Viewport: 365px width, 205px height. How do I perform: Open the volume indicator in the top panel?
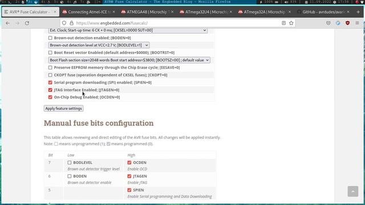[x=291, y=2]
